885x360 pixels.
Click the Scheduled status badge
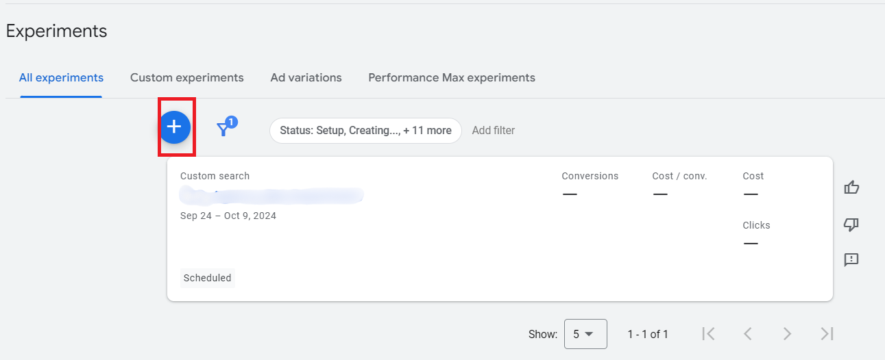pos(208,278)
